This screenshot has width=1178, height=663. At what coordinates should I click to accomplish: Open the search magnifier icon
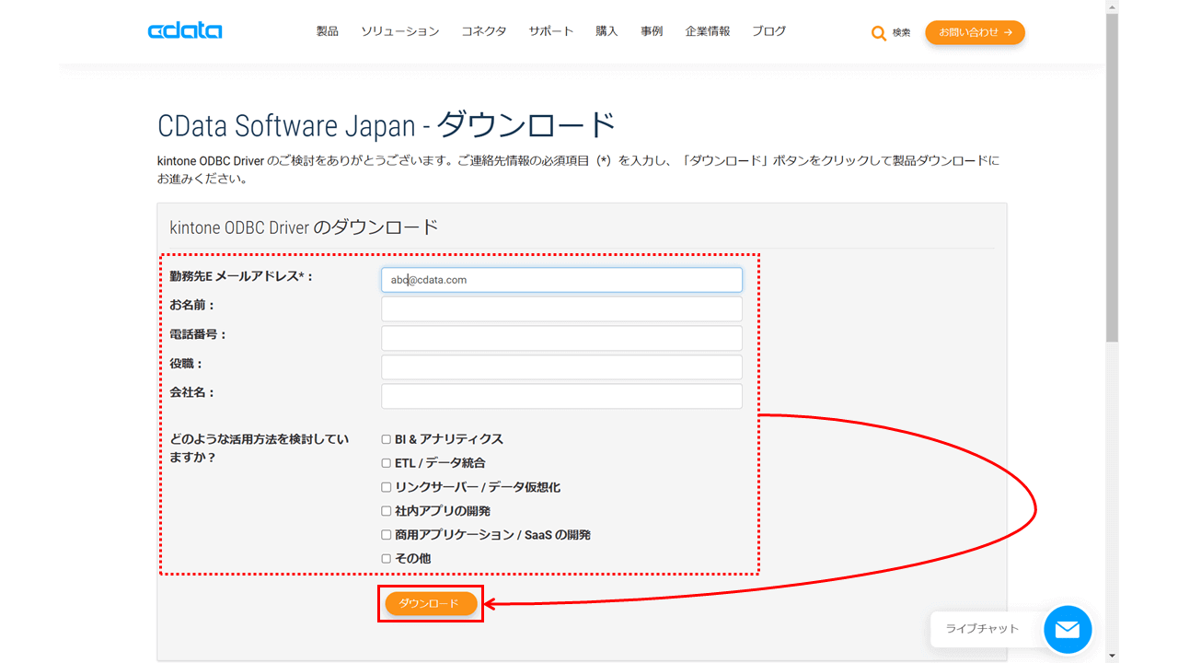tap(879, 33)
